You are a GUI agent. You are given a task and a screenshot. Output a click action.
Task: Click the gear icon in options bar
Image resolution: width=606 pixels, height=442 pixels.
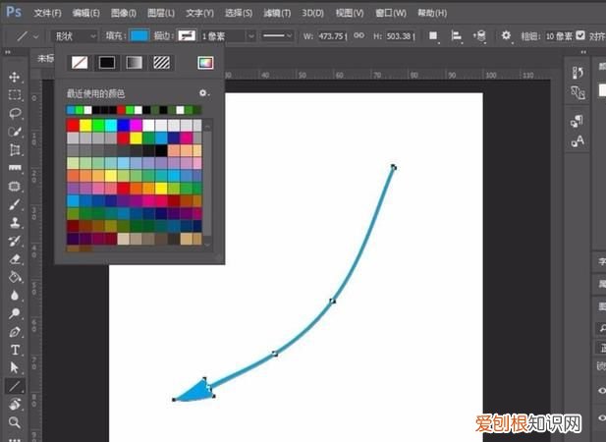[506, 35]
